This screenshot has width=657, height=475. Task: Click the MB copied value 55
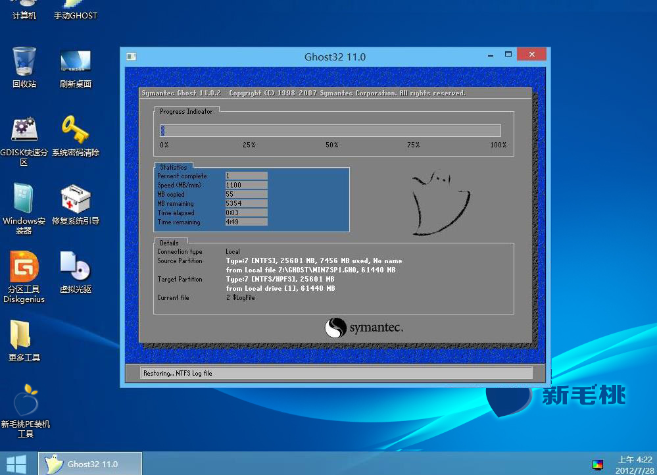tap(247, 194)
